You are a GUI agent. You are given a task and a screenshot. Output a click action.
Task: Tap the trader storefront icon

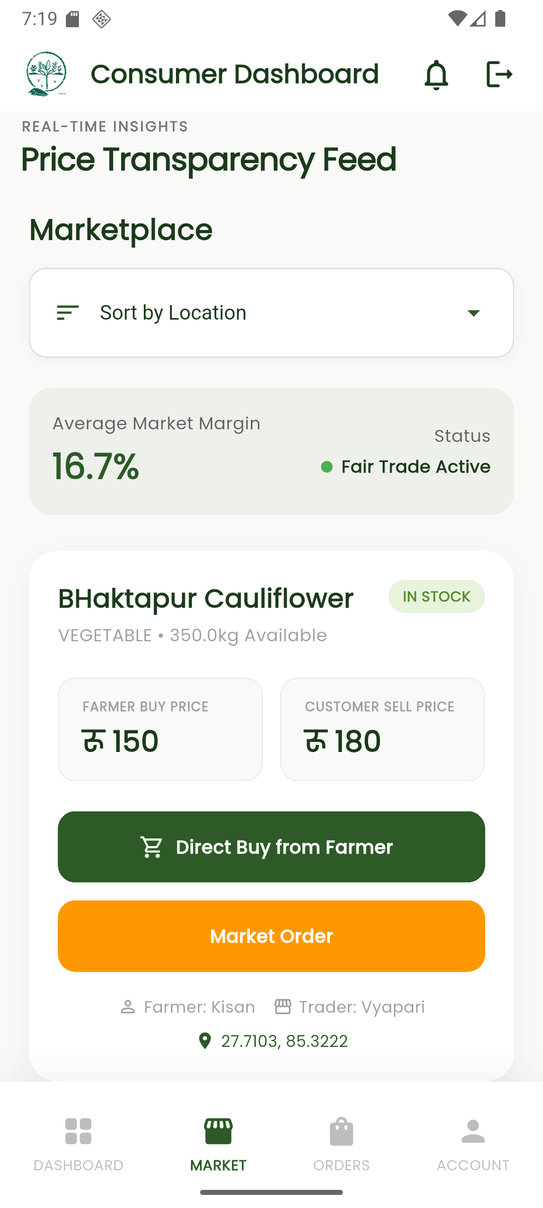click(x=283, y=1007)
